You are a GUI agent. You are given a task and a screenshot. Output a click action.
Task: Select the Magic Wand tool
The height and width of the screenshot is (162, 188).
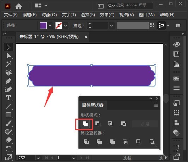pos(8,64)
